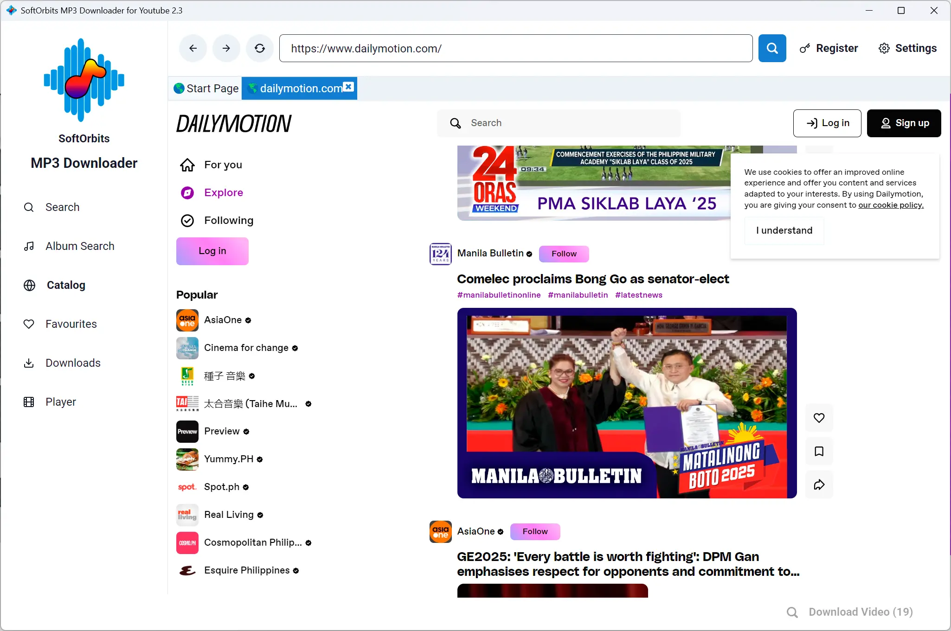The width and height of the screenshot is (951, 631).
Task: Click the #manilabulletin hashtag
Action: click(578, 295)
